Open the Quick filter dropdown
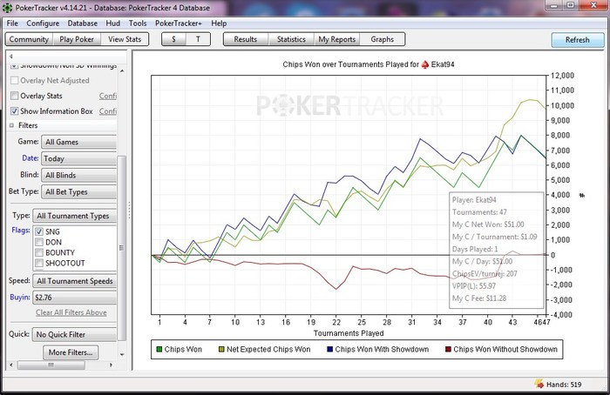 [x=75, y=334]
